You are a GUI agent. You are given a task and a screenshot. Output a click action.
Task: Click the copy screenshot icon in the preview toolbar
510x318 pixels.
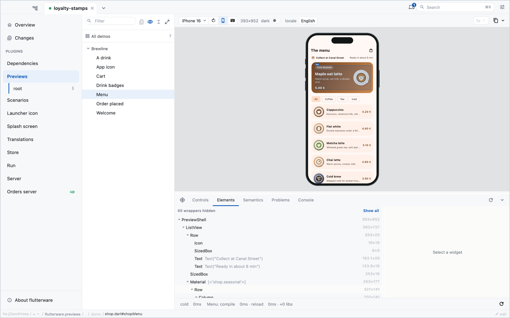496,20
